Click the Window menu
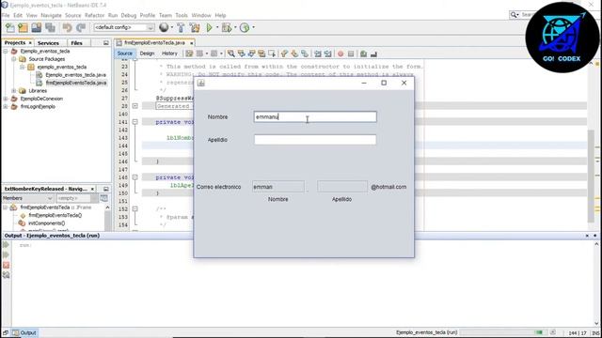Image resolution: width=602 pixels, height=338 pixels. [x=201, y=15]
